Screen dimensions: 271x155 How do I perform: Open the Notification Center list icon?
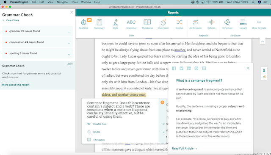point(265,2)
